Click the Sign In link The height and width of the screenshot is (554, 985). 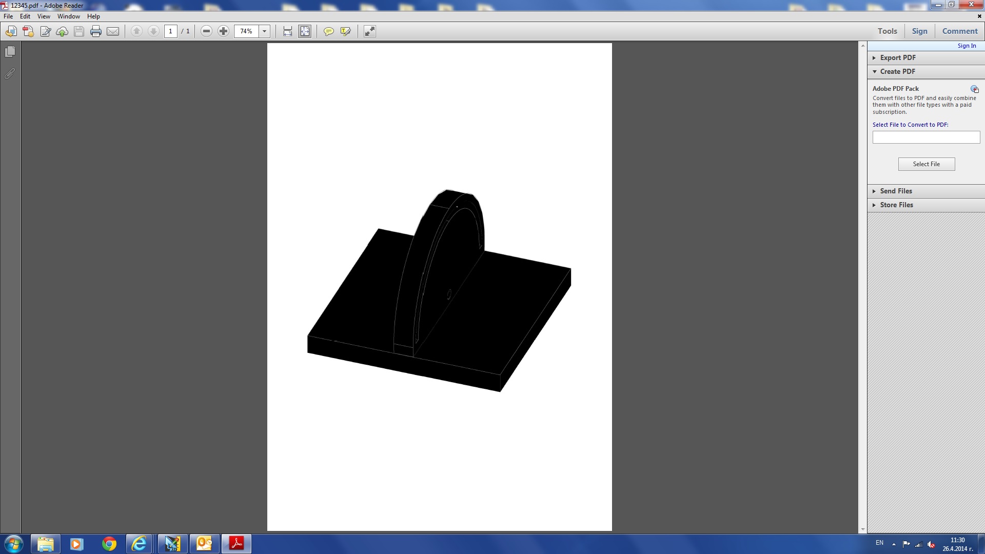click(967, 46)
